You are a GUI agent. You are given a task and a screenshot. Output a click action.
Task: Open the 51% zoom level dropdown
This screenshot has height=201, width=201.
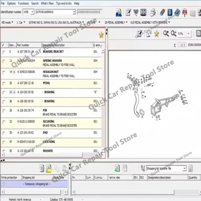point(188,34)
